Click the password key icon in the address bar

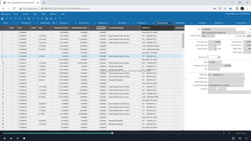point(215,9)
